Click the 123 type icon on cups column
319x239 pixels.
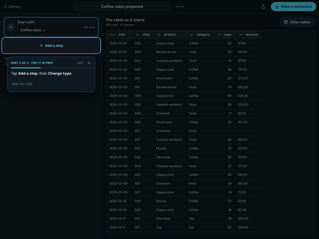(219, 35)
